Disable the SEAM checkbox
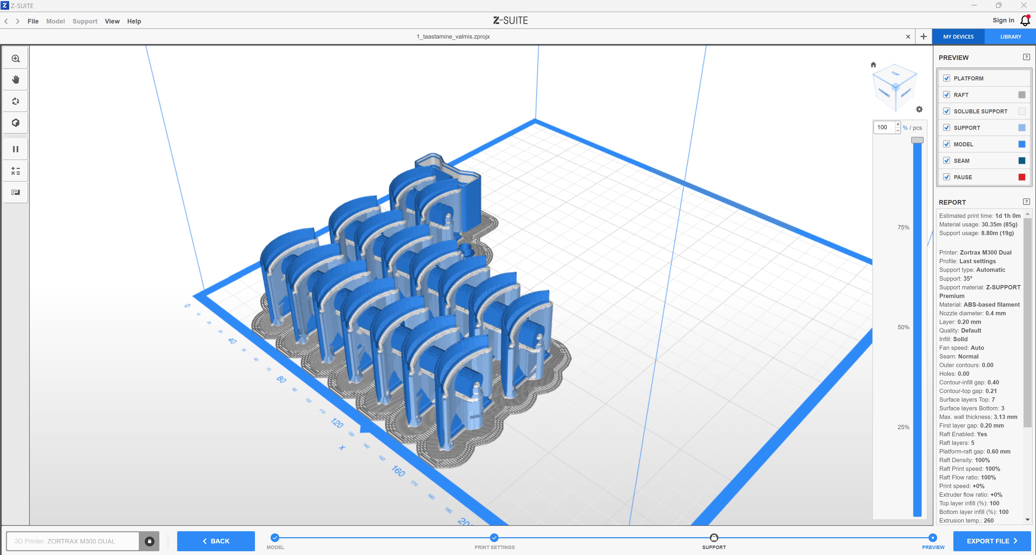1036x555 pixels. point(947,161)
